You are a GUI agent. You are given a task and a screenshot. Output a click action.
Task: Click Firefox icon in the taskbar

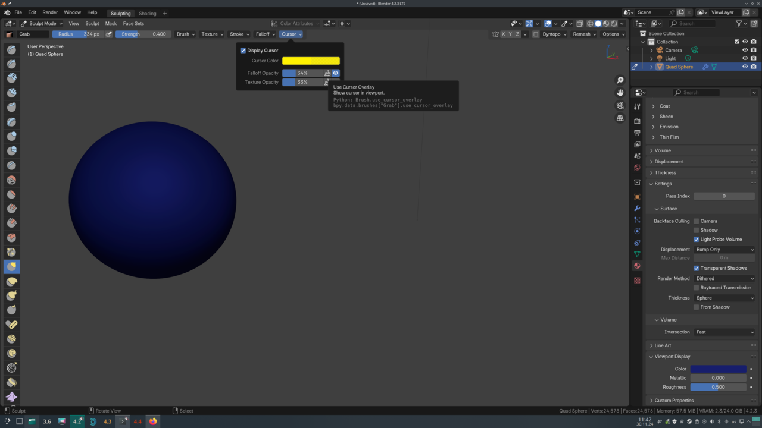pos(153,421)
